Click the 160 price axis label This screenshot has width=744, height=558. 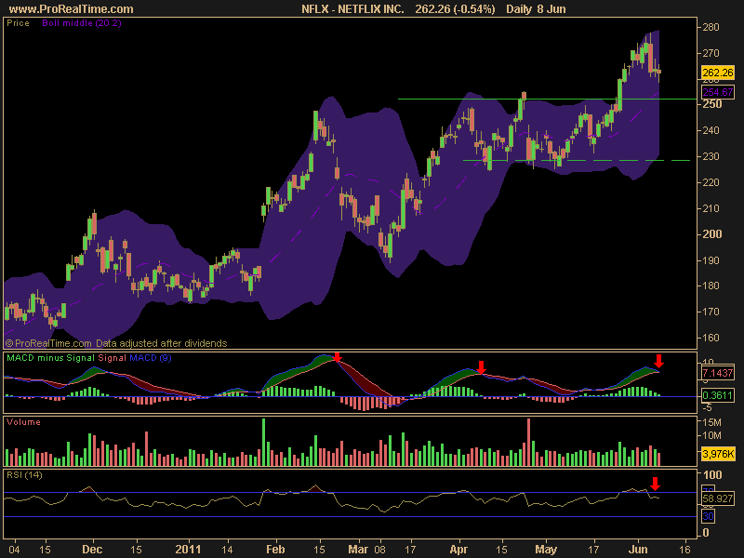click(711, 338)
